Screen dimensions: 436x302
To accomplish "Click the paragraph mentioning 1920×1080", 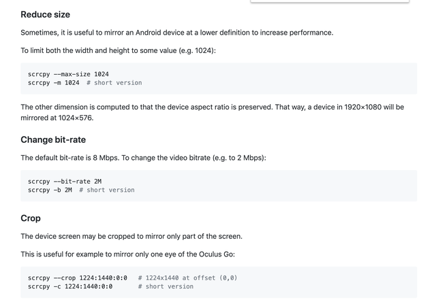I will point(212,107).
